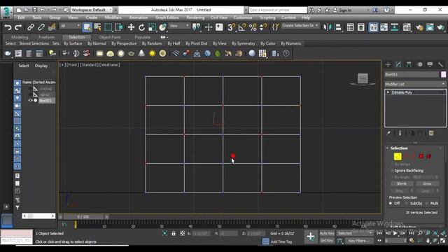The height and width of the screenshot is (252, 448).
Task: Toggle the 3D Snaps button
Action: coord(231,27)
